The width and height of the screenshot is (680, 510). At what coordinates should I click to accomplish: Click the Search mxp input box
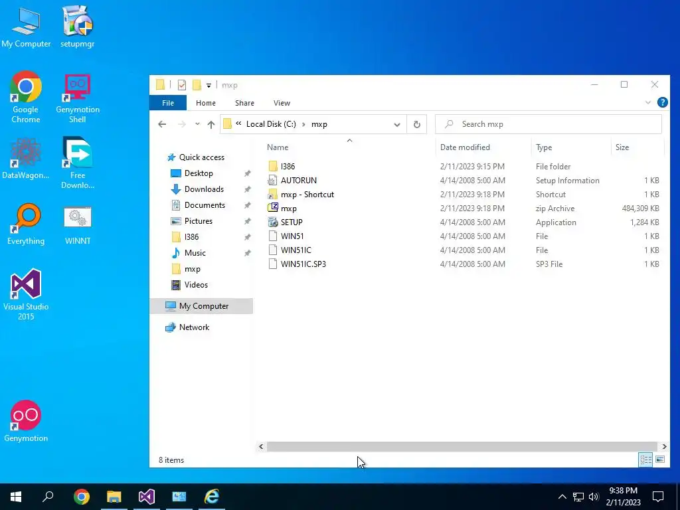[548, 124]
